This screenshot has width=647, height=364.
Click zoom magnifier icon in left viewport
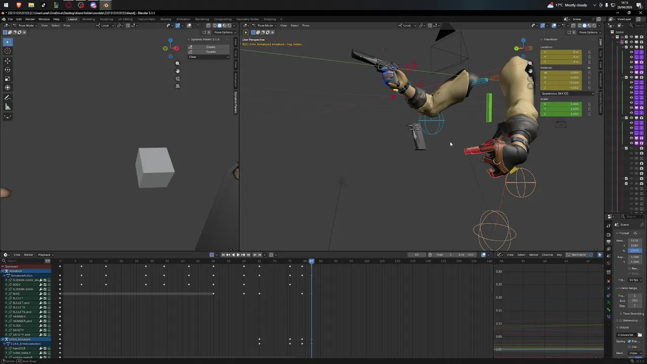pyautogui.click(x=177, y=63)
